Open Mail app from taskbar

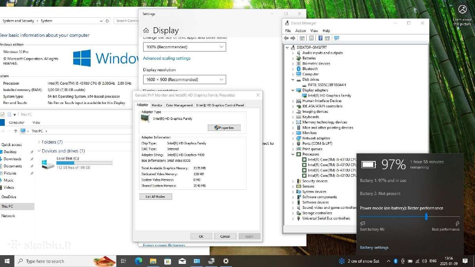tap(182, 261)
